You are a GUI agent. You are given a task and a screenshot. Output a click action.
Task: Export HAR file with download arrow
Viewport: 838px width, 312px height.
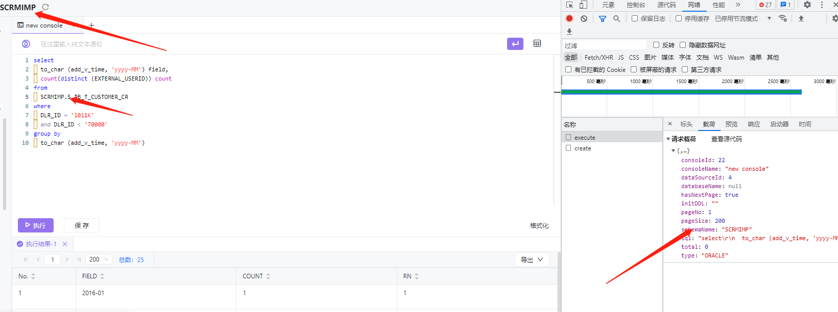pos(569,31)
